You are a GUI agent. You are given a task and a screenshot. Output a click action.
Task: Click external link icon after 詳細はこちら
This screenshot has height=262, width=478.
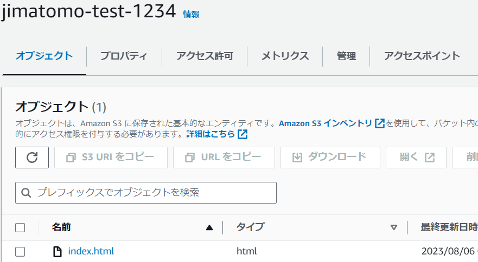(x=243, y=134)
